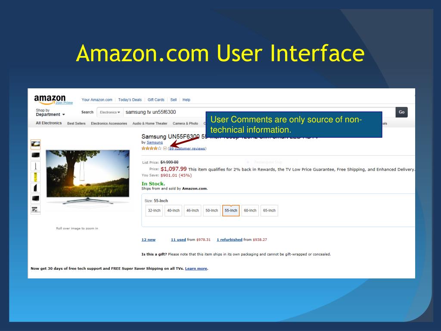Open the Samsung brand link

tap(155, 142)
